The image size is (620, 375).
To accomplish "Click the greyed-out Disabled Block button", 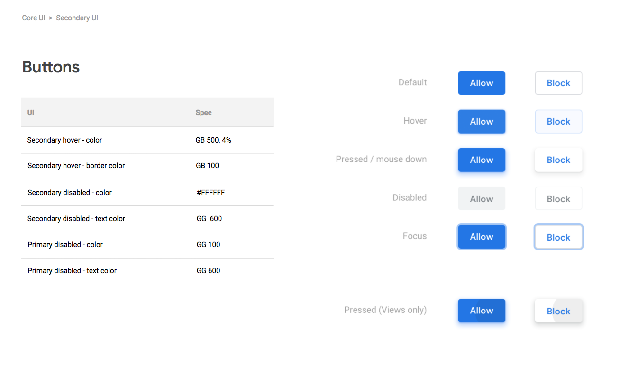I will click(x=558, y=199).
